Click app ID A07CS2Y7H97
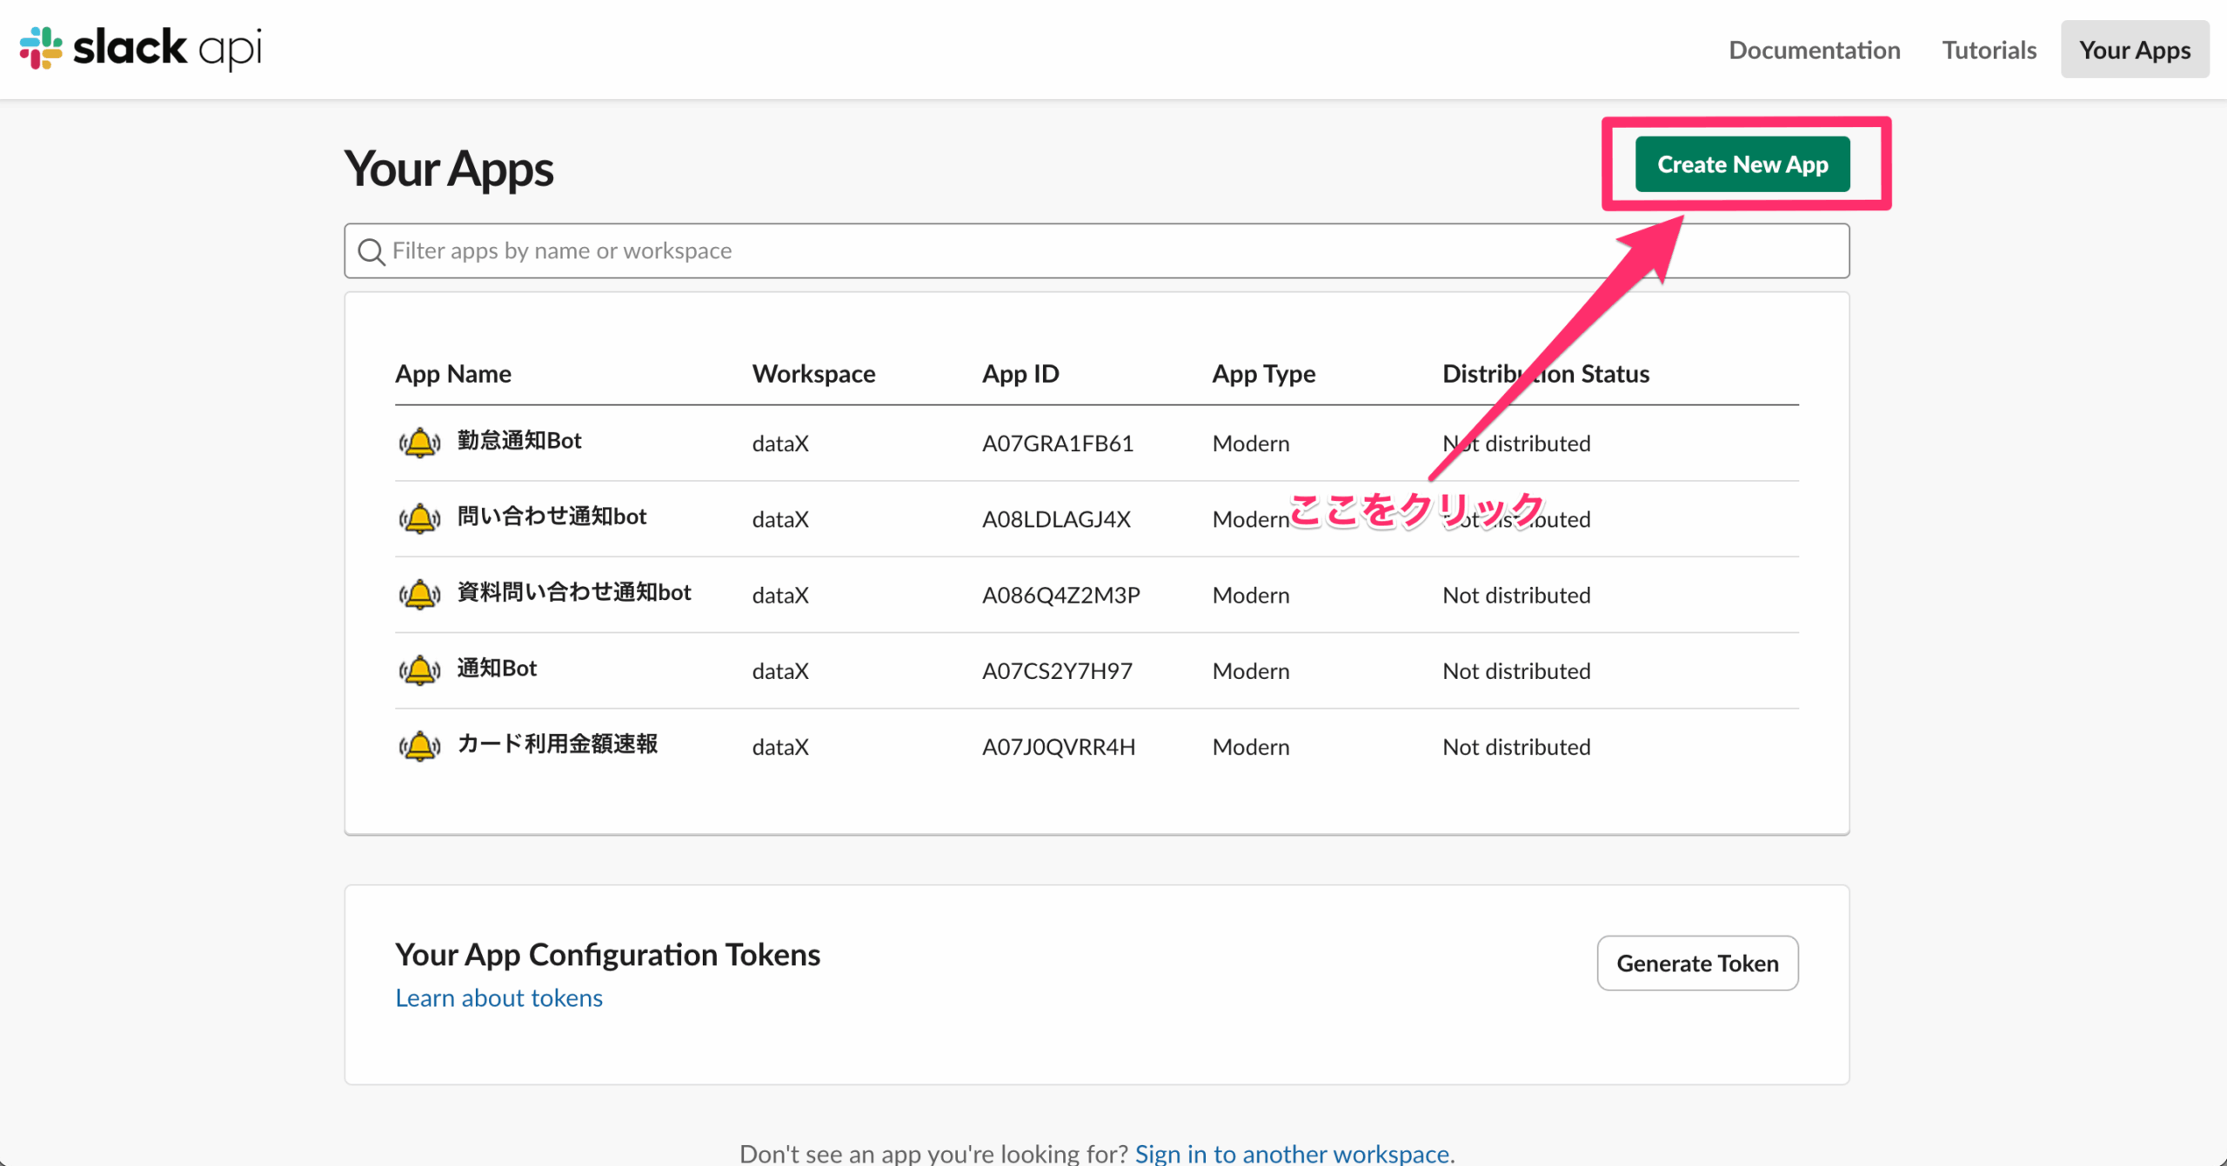The image size is (2227, 1166). [1057, 670]
